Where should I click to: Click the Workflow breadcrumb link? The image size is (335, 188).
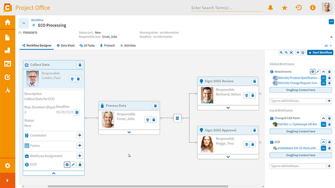point(37,20)
